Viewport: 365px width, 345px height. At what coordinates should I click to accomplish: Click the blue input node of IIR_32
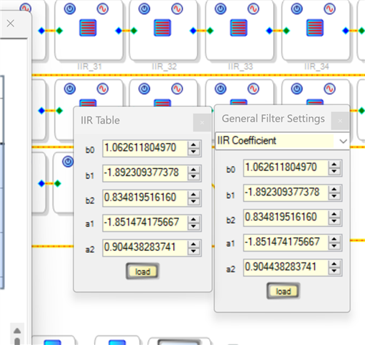pos(193,31)
